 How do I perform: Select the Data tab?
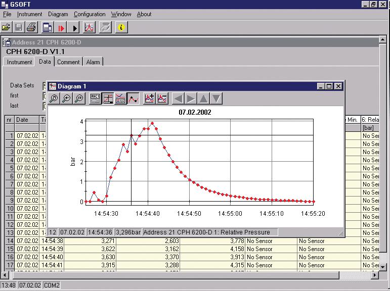pyautogui.click(x=45, y=61)
